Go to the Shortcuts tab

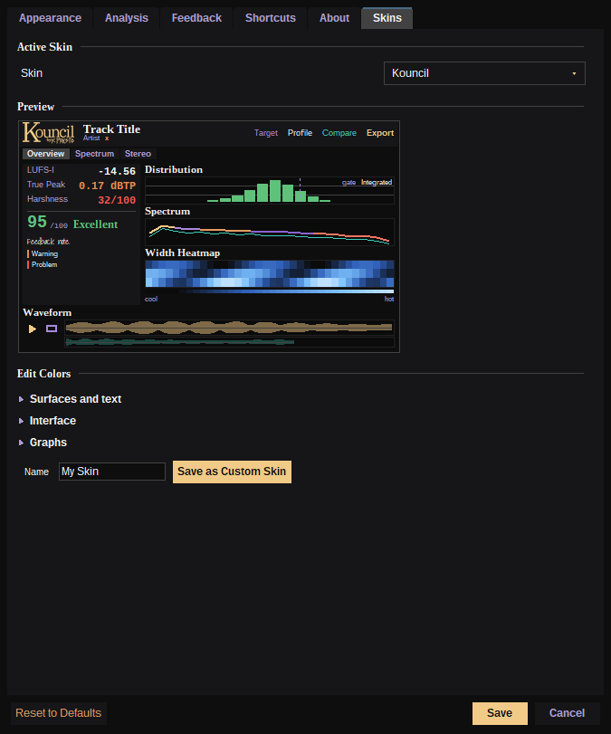(x=271, y=18)
